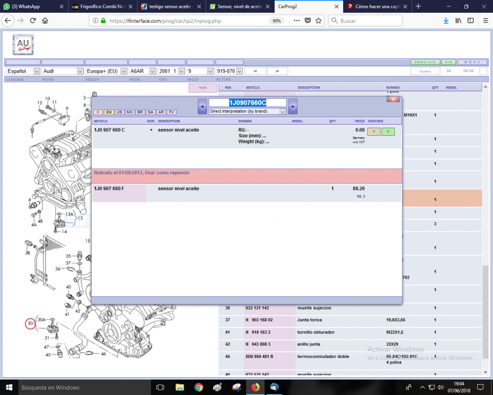
Task: Click the Donate button
Action: point(425,72)
